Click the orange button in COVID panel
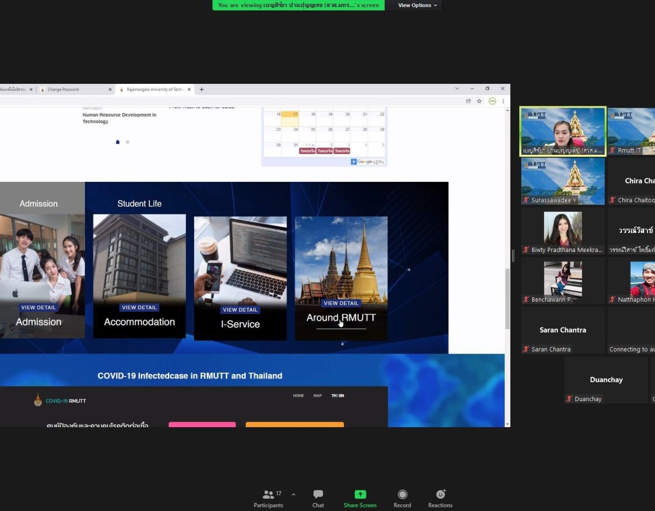The width and height of the screenshot is (655, 511). point(295,425)
